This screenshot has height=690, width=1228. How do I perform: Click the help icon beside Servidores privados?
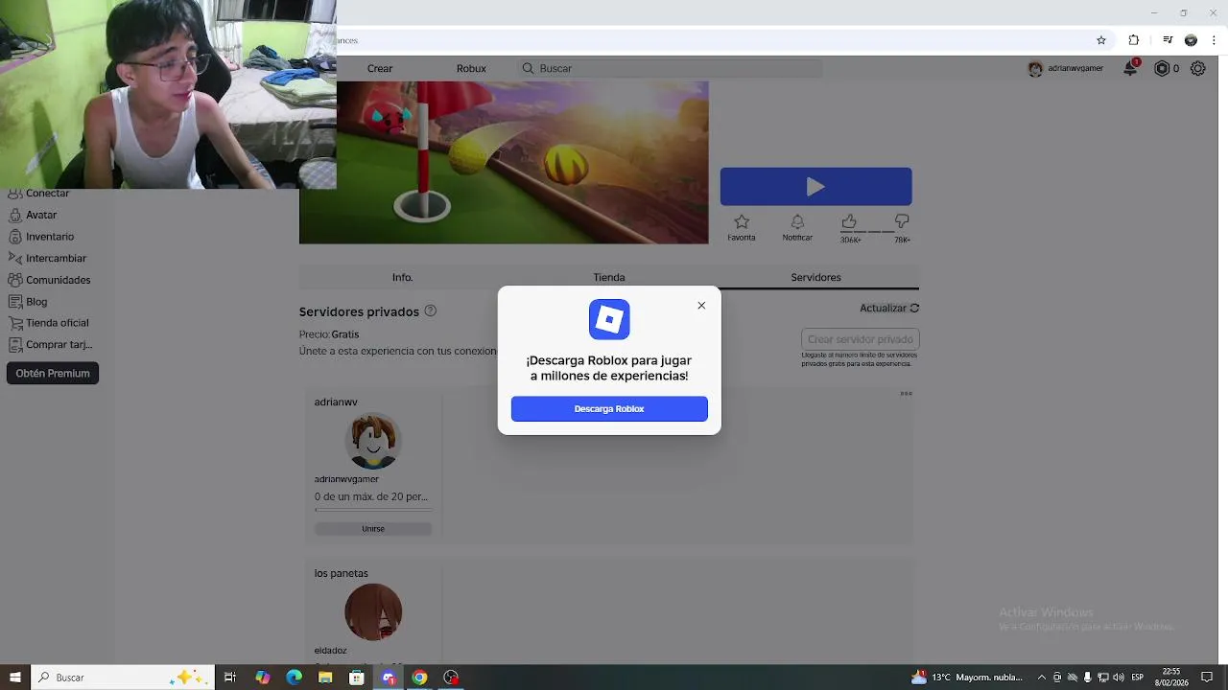pos(430,310)
